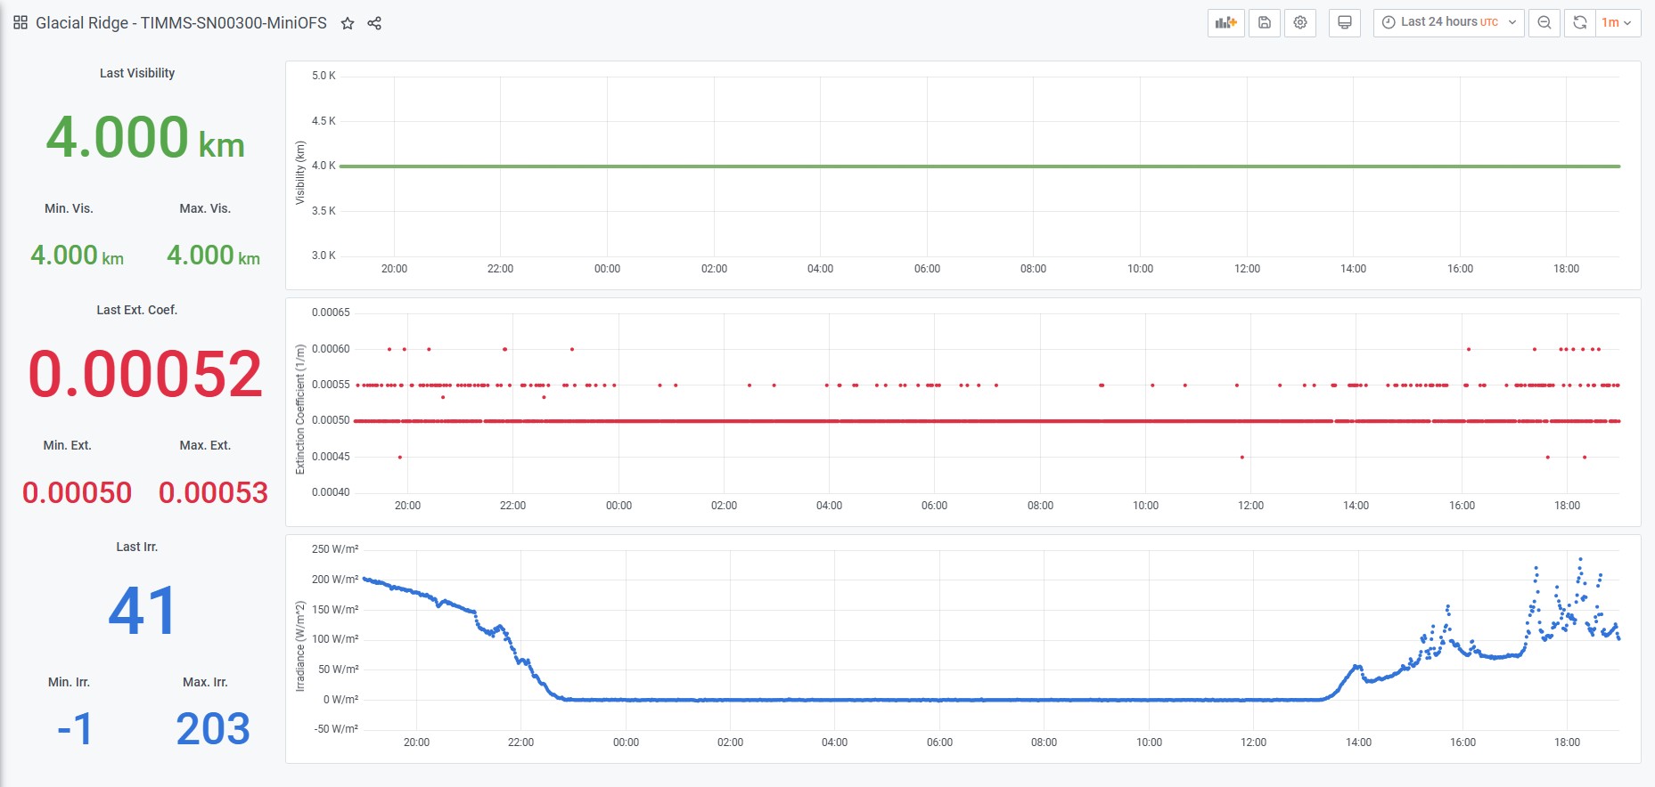The image size is (1655, 787).
Task: Cycle view mode with the monitor icon
Action: pyautogui.click(x=1344, y=23)
